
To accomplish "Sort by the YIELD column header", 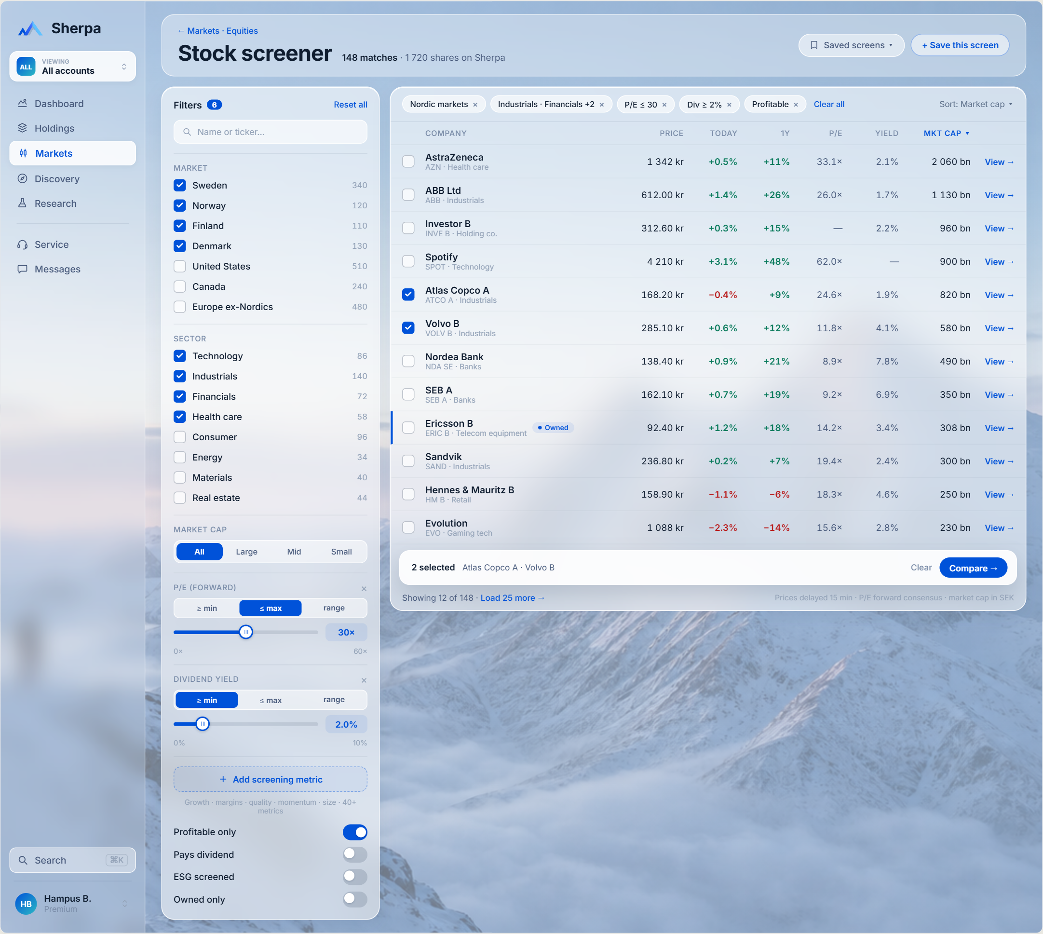I will pos(886,134).
